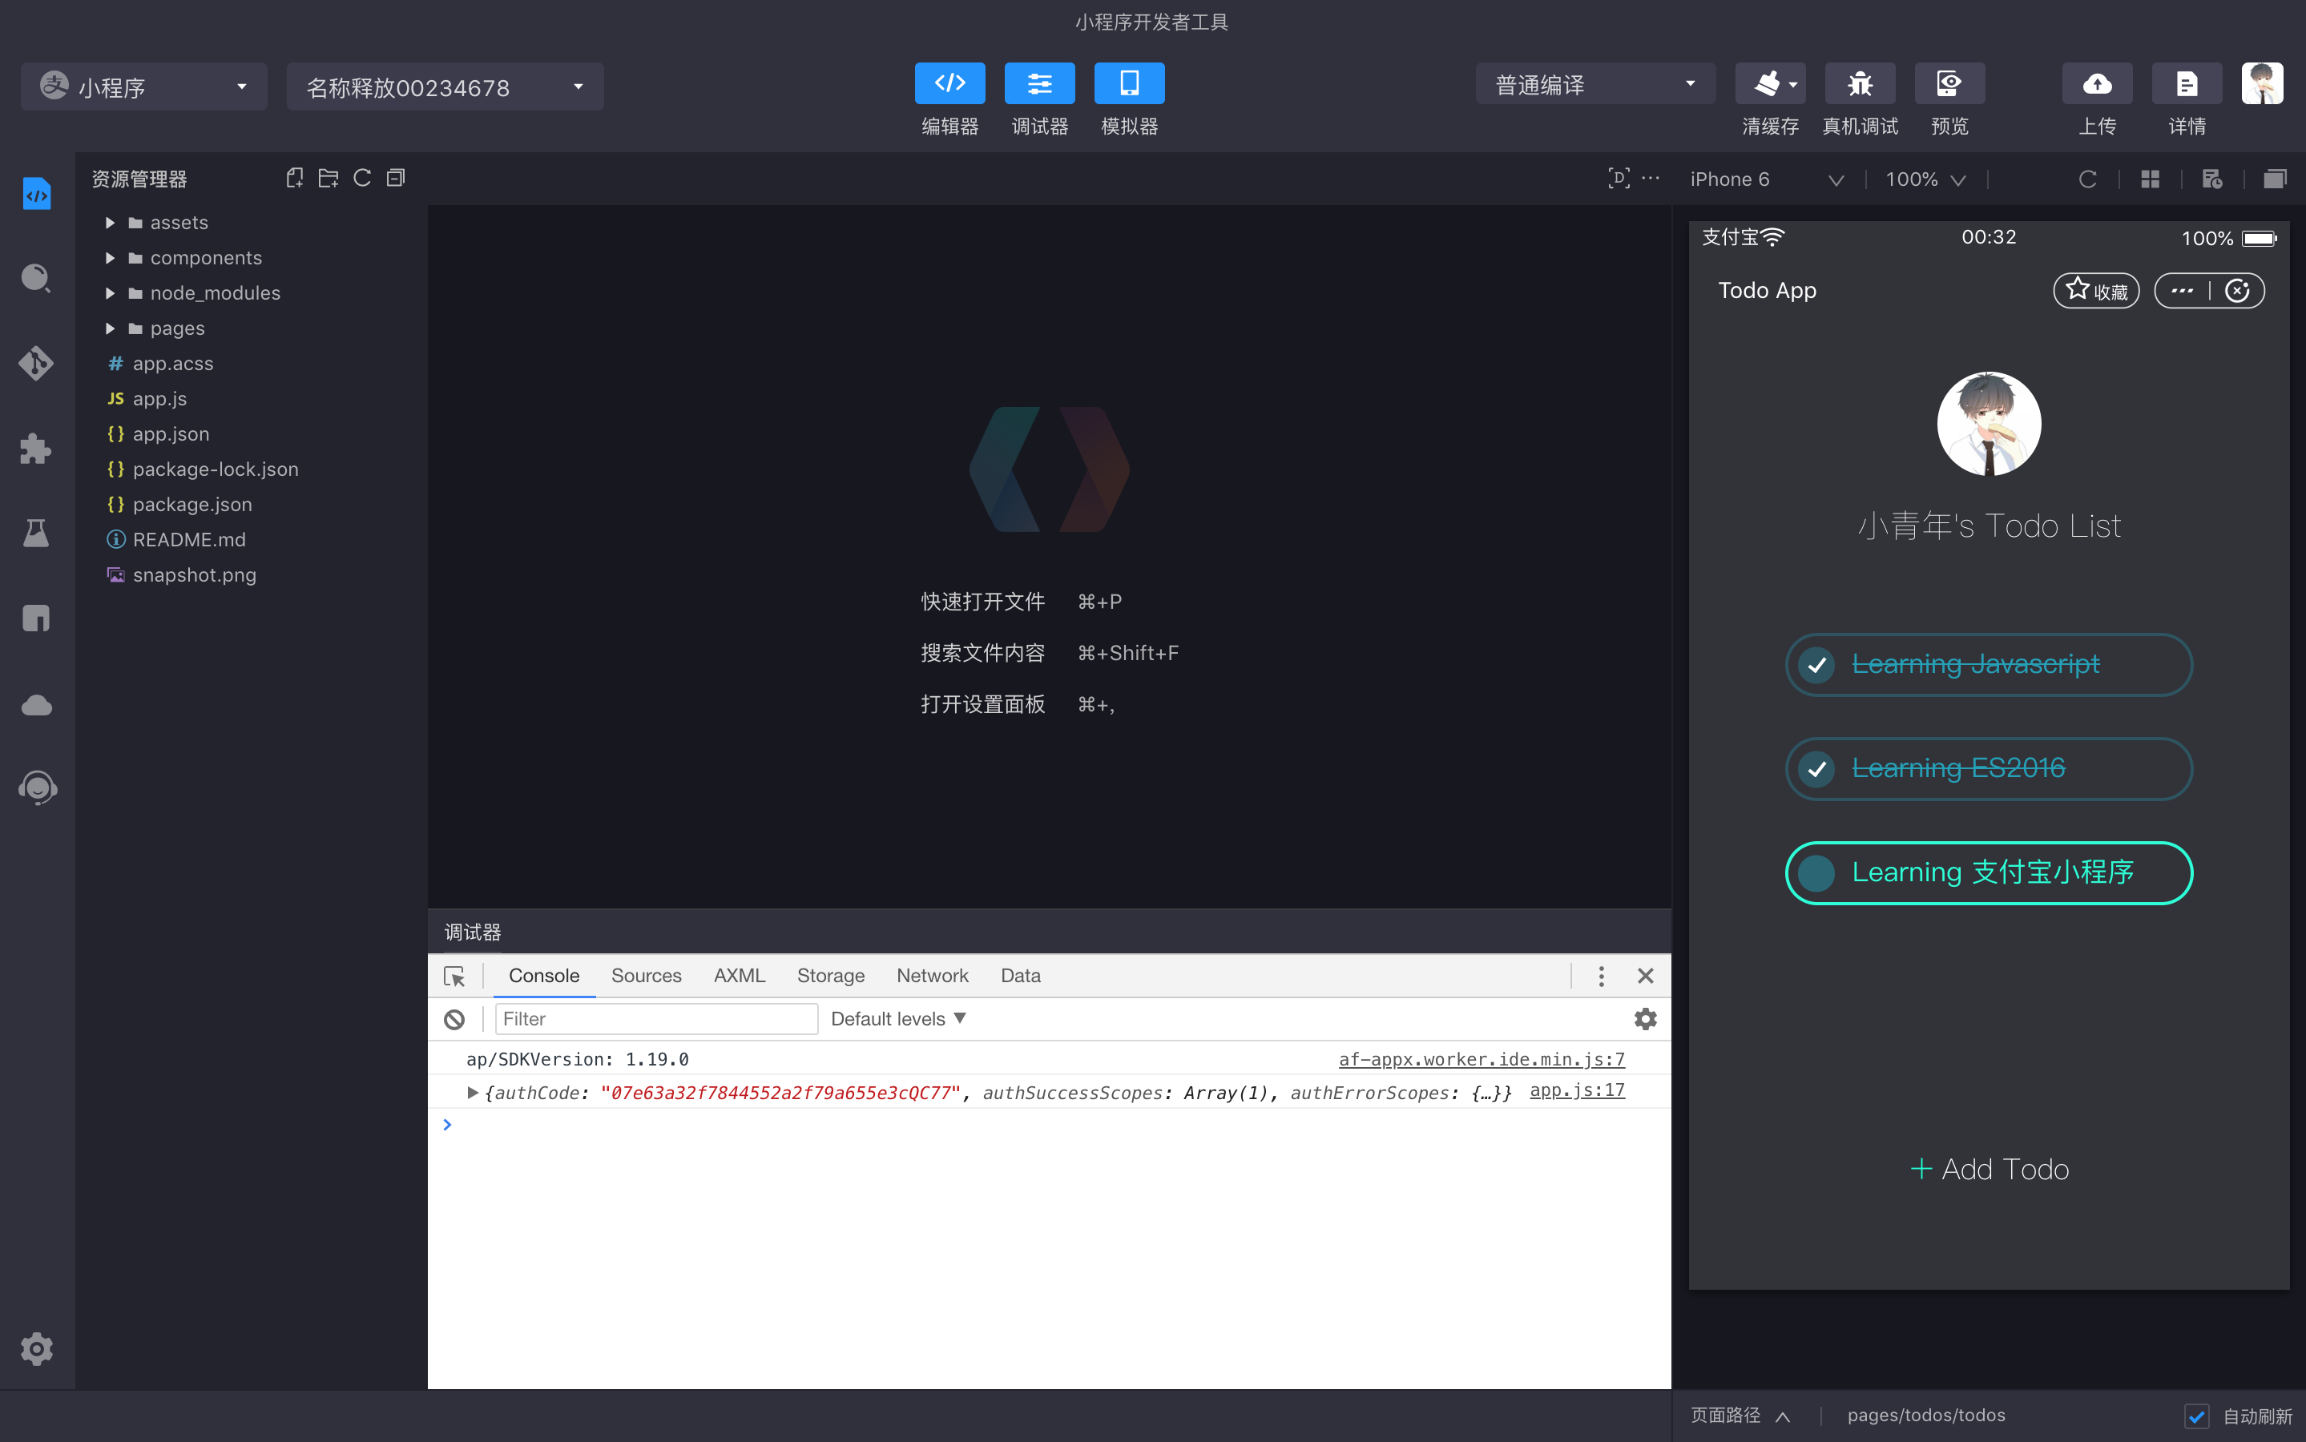This screenshot has height=1442, width=2306.
Task: Clear the console with the ban icon
Action: pos(454,1018)
